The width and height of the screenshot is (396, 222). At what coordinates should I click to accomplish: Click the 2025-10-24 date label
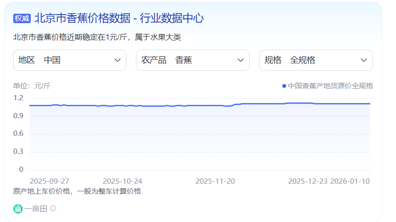123,181
